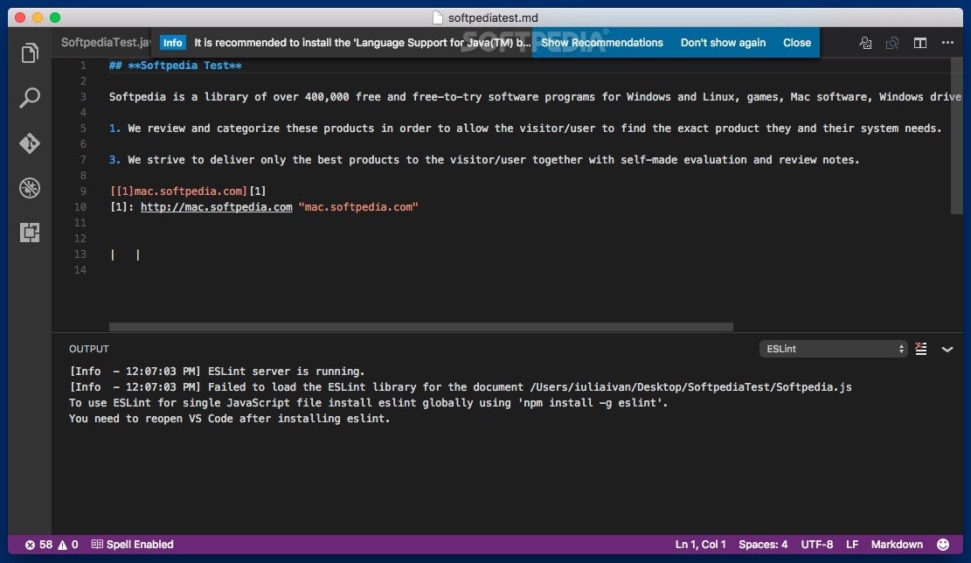This screenshot has height=563, width=971.
Task: Open the editor More Actions ellipsis menu
Action: (947, 43)
